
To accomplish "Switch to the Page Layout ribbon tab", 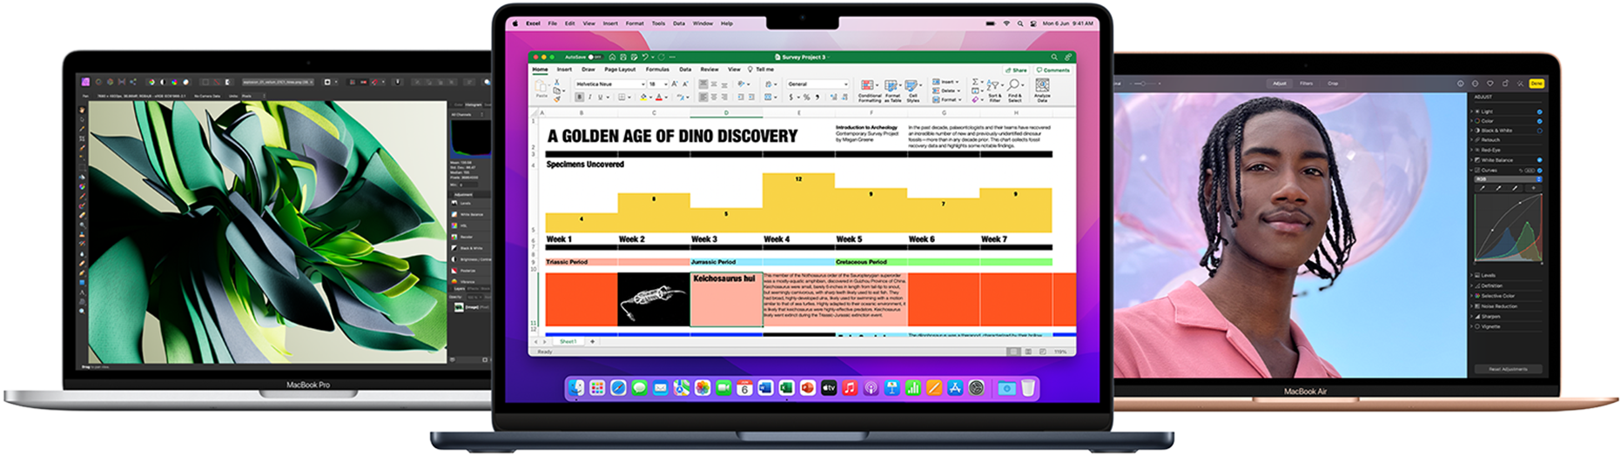I will pos(620,70).
